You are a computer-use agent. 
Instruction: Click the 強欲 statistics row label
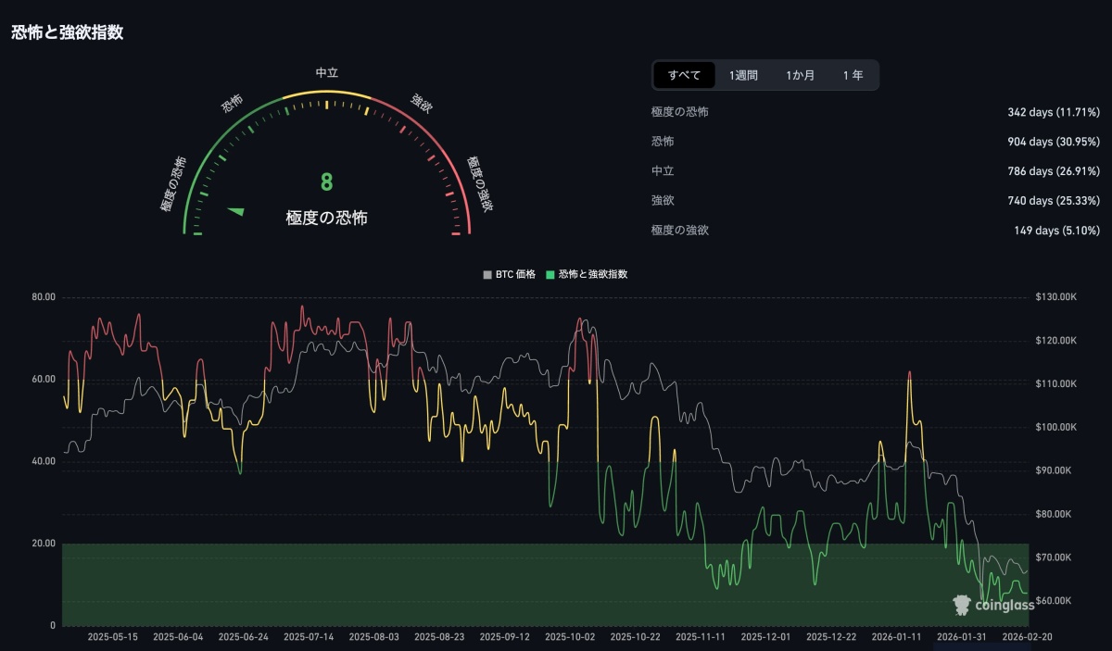point(663,201)
